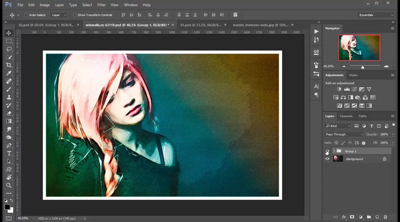Add a Photo Filter adjustment
Viewport: 400px width, 222px height.
[358, 98]
